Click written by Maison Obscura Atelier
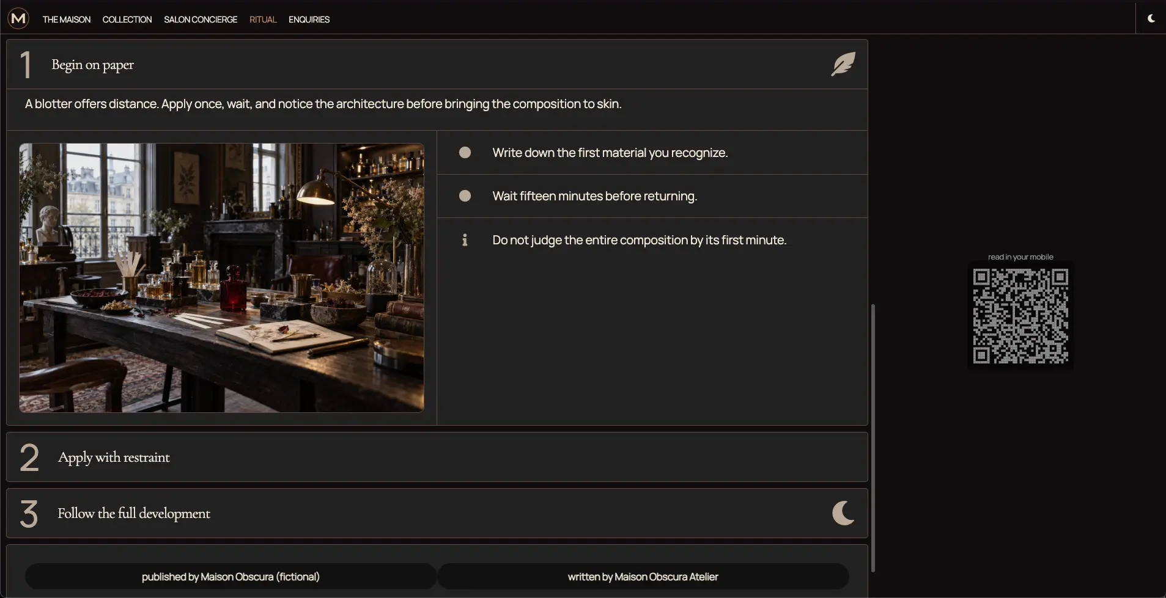Viewport: 1166px width, 598px height. [643, 577]
